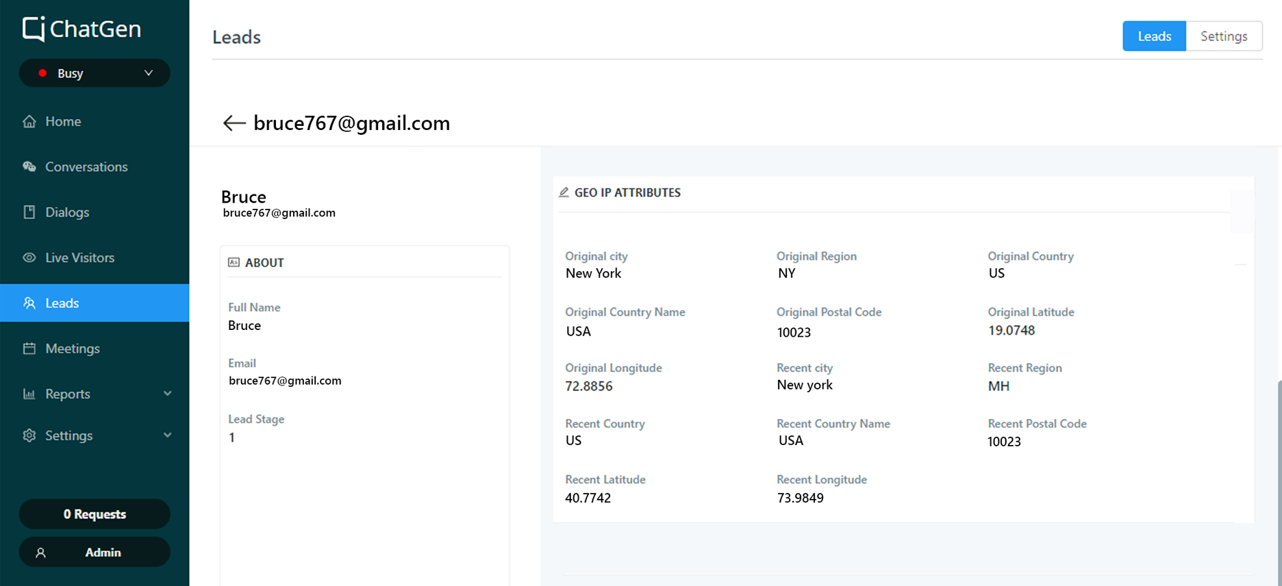
Task: Click the Reports bar chart icon
Action: coord(29,394)
